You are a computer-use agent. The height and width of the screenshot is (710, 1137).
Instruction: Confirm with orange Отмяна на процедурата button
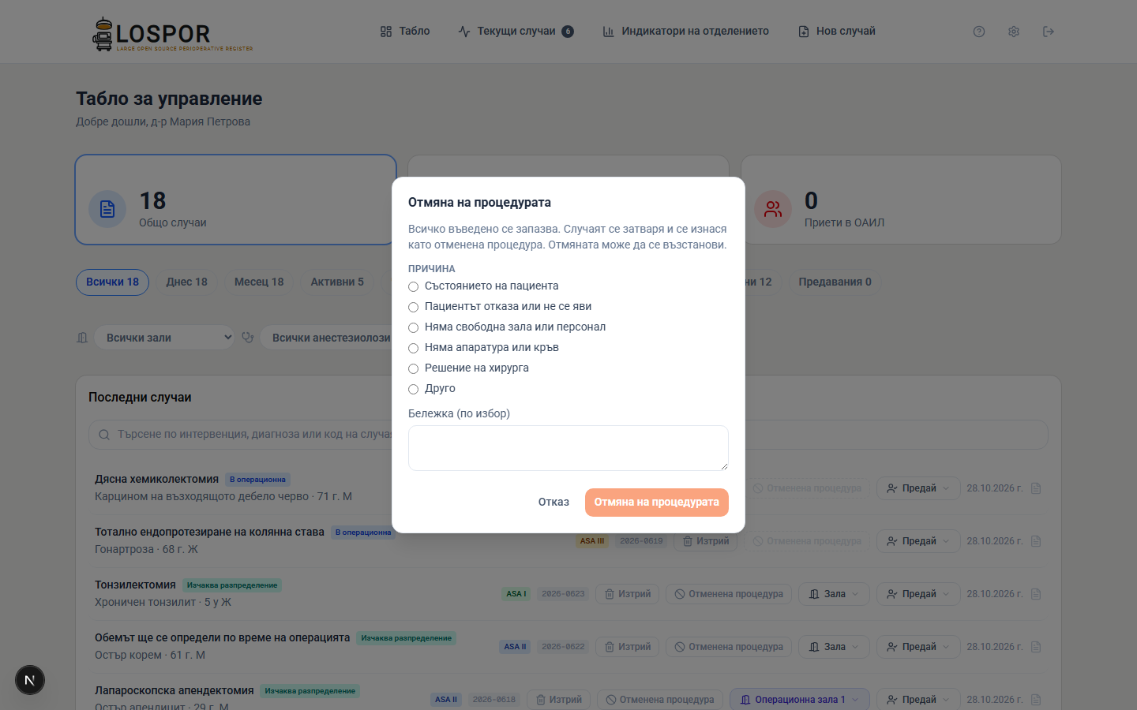657,503
